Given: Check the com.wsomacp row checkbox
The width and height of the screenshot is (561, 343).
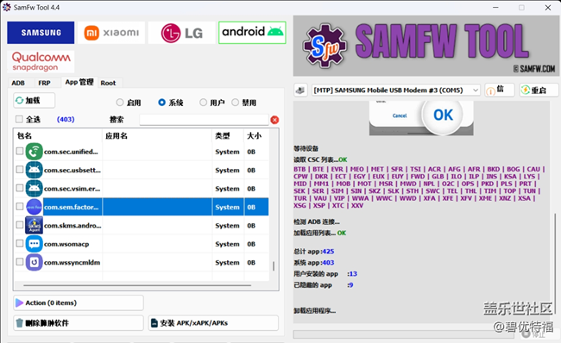Looking at the screenshot, I should coord(20,244).
